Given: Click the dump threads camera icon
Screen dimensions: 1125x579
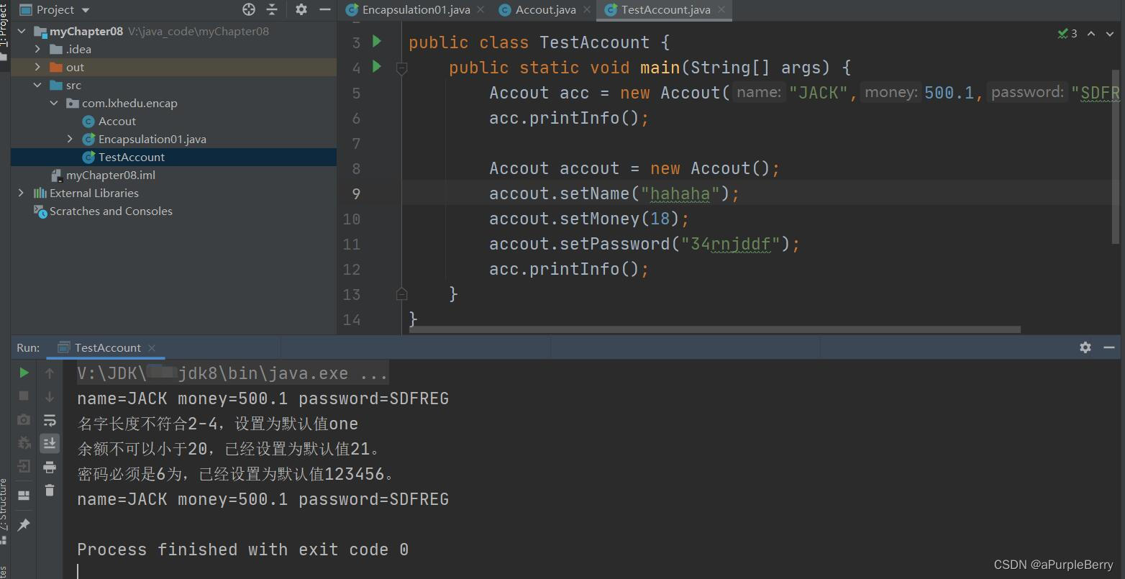Looking at the screenshot, I should coord(24,419).
